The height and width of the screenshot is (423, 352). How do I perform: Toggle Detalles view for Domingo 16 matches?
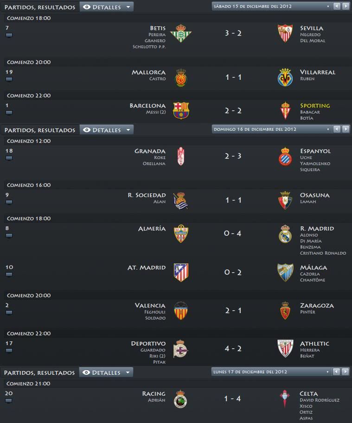[107, 130]
